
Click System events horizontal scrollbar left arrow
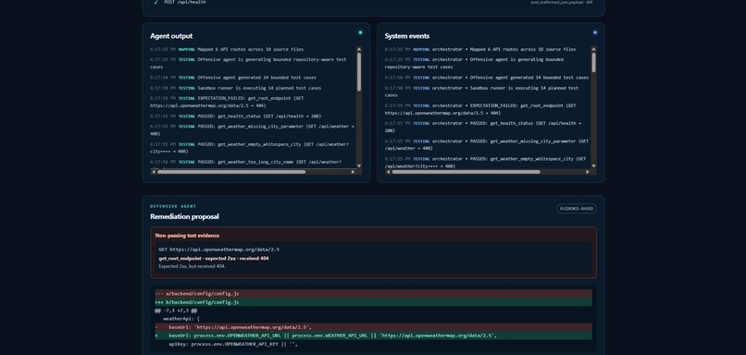pos(388,172)
